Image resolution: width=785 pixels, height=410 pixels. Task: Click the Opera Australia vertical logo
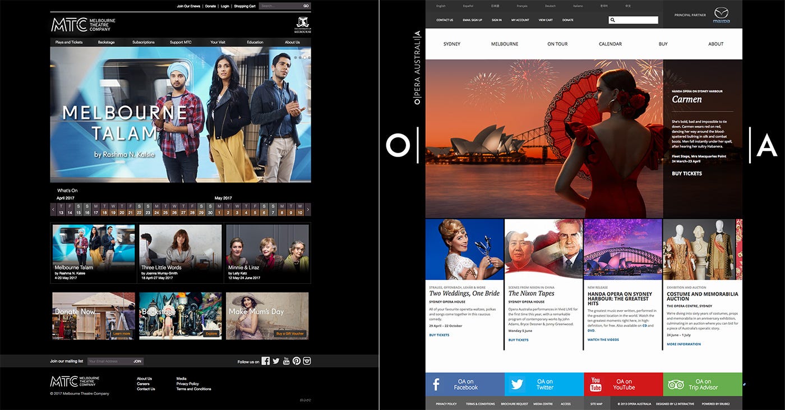[x=417, y=67]
